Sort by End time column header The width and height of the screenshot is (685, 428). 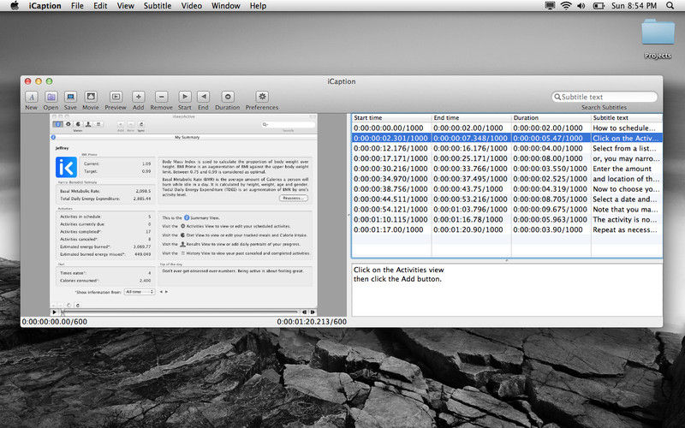click(x=472, y=118)
